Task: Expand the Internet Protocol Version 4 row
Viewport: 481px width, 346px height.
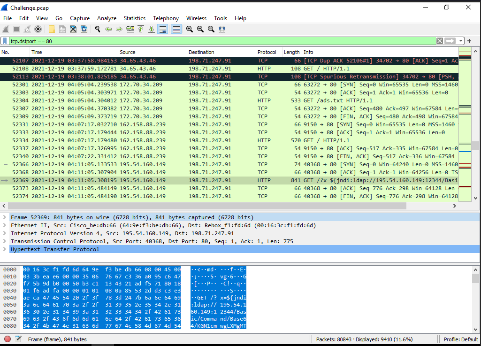Action: pos(5,233)
